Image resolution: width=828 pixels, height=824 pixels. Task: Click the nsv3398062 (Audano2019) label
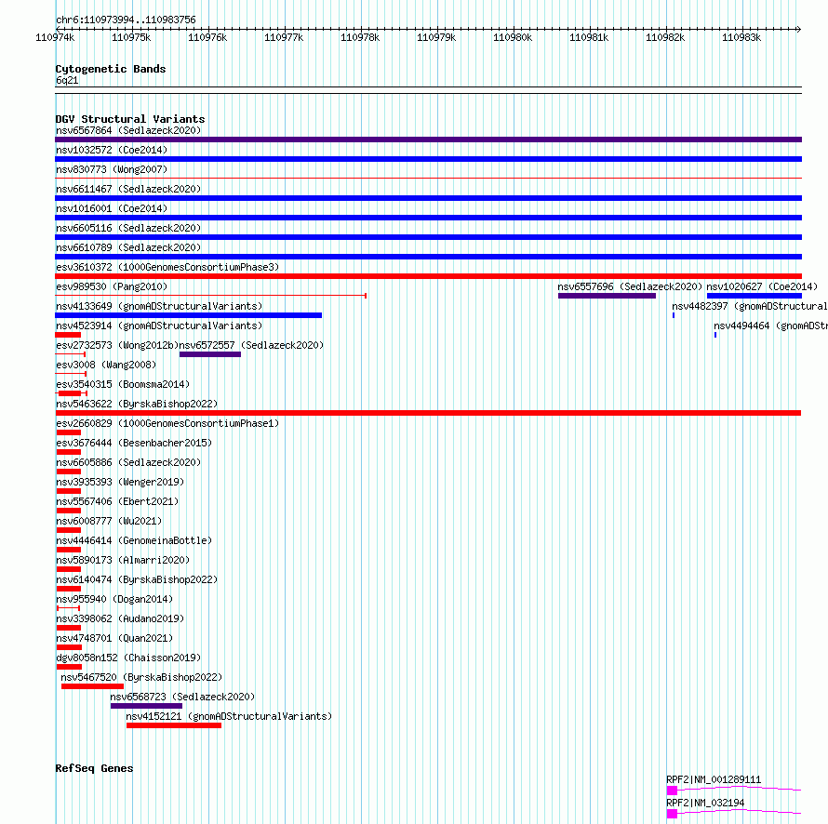click(x=120, y=618)
